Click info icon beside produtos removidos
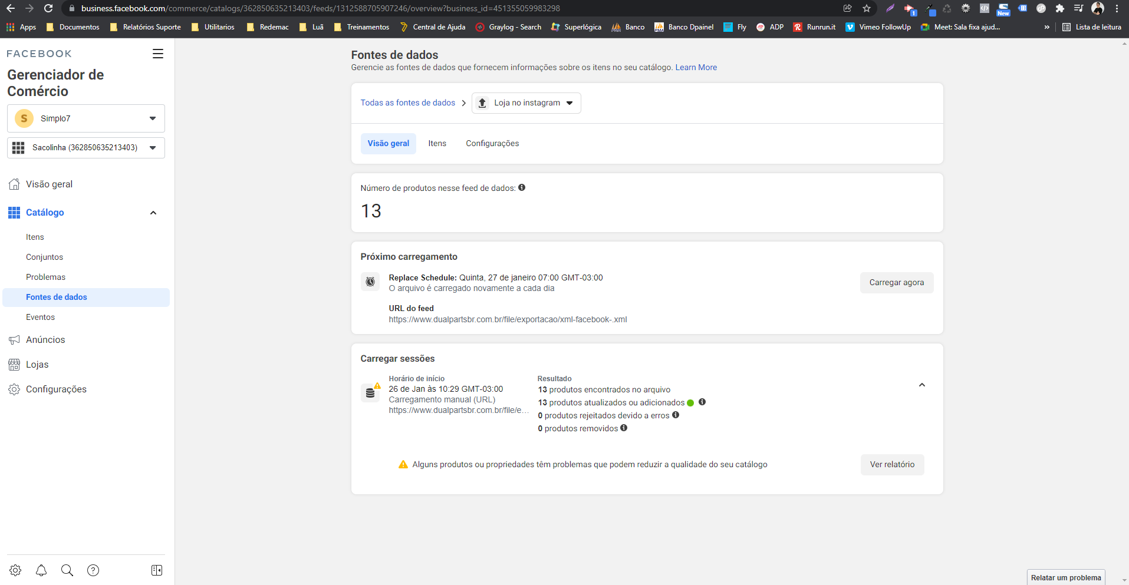The image size is (1129, 585). 624,428
